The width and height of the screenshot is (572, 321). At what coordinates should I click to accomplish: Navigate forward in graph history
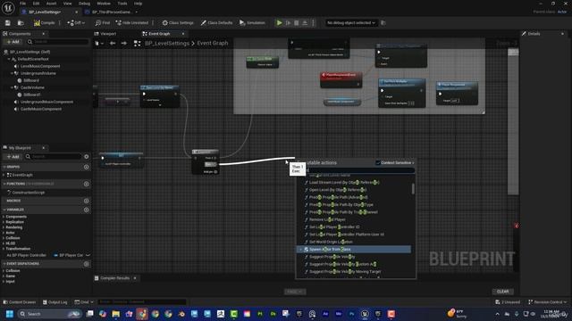click(x=124, y=43)
